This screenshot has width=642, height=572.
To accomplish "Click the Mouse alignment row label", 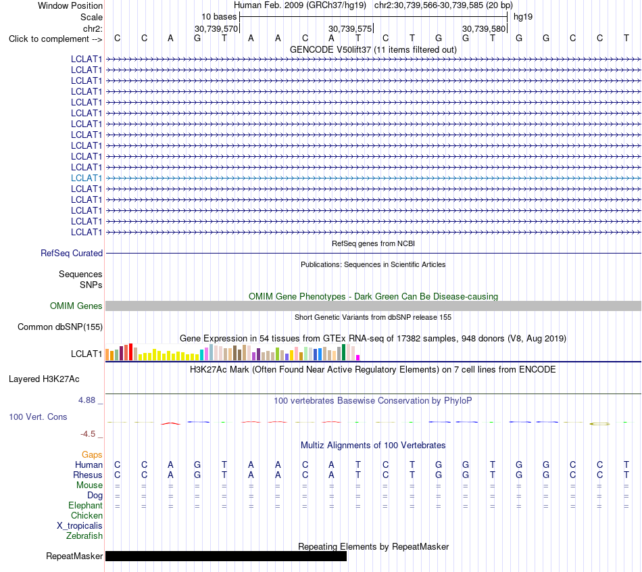I will click(x=89, y=485).
